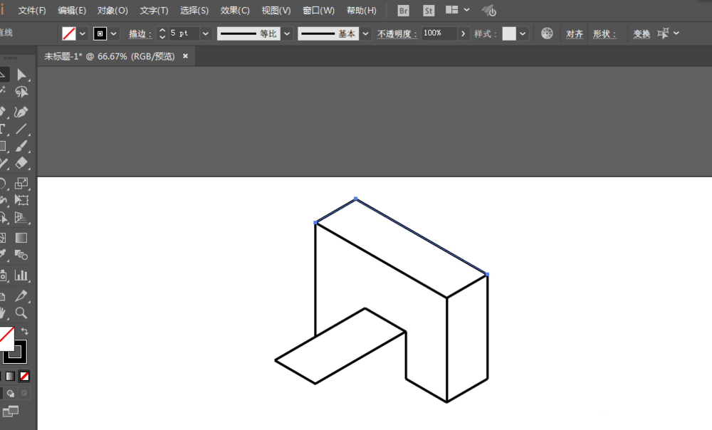Viewport: 712px width, 430px height.
Task: Open Adobe Stock via St icon
Action: tap(428, 11)
